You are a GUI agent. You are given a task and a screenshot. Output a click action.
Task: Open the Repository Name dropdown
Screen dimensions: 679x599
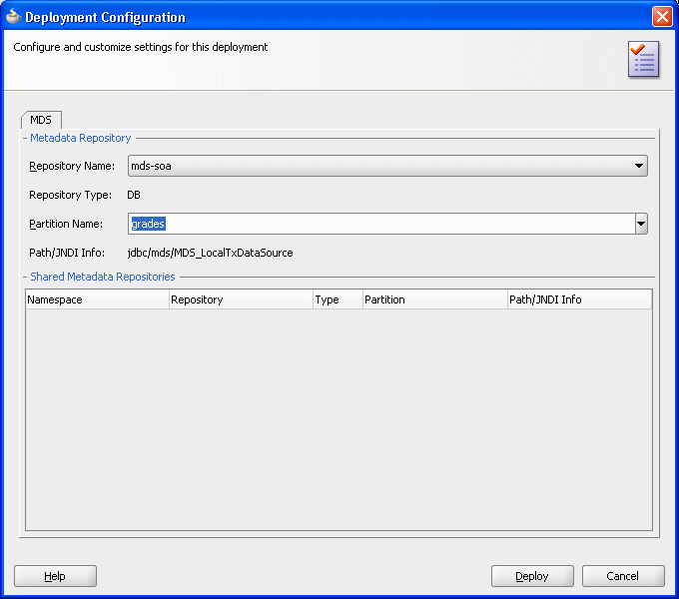point(387,166)
